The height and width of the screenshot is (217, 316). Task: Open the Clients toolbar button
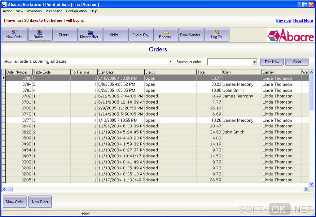(65, 35)
